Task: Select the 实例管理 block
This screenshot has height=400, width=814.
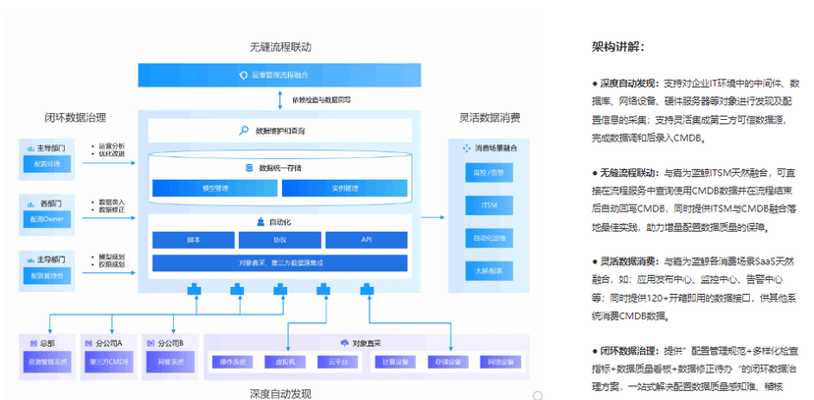Action: pyautogui.click(x=345, y=189)
